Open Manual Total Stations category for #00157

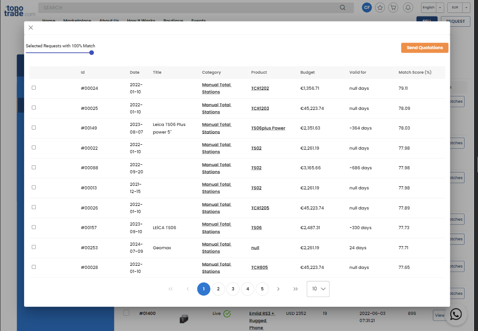point(216,228)
